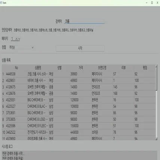Viewport: 160px width, 160px height.
Task: Click the product table scrollbar up arrow
Action: click(x=156, y=66)
